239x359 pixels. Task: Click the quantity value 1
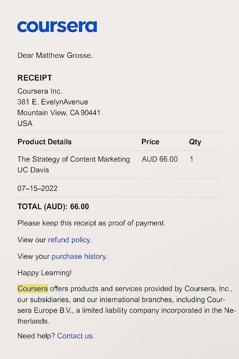pos(191,159)
